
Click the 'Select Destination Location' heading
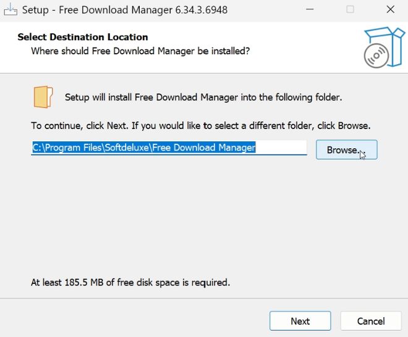pyautogui.click(x=83, y=37)
